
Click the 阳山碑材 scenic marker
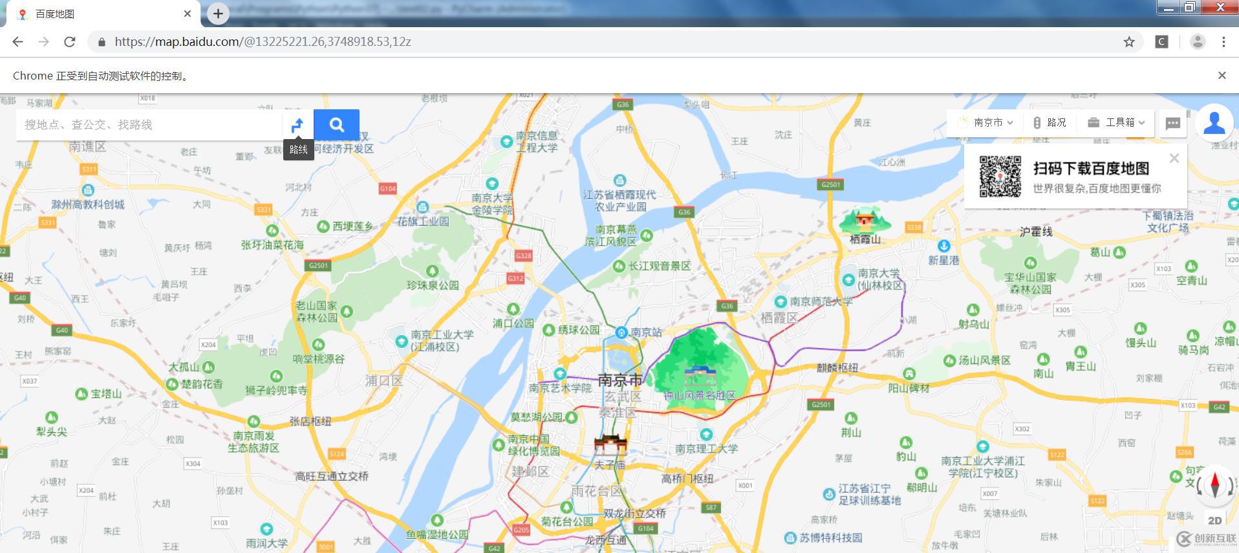pos(909,374)
